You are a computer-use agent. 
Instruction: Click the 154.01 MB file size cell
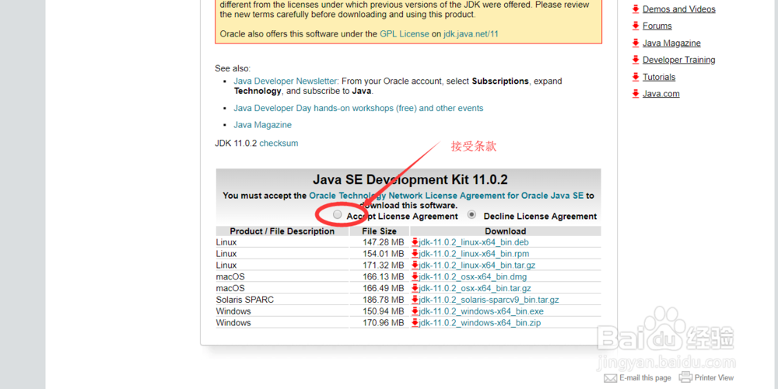(383, 254)
